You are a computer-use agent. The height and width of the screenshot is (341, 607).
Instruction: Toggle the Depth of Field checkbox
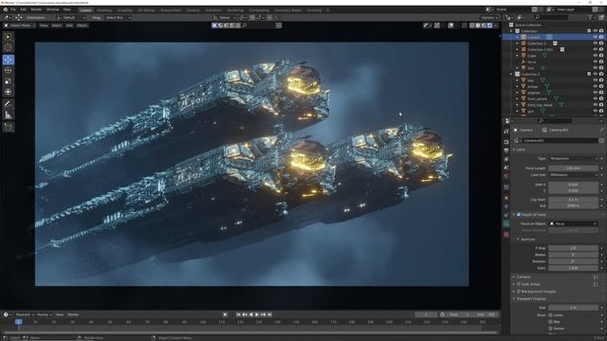(519, 215)
